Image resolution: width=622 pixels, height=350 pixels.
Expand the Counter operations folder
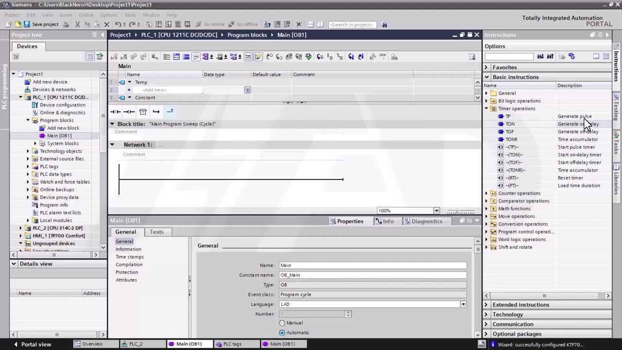(x=486, y=193)
